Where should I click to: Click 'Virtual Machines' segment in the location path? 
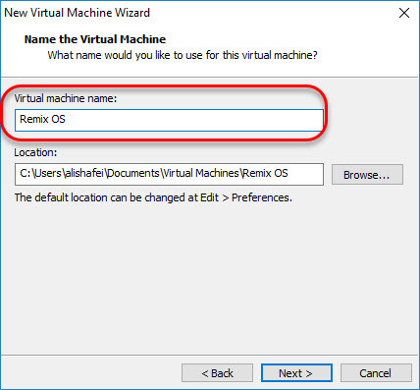201,173
